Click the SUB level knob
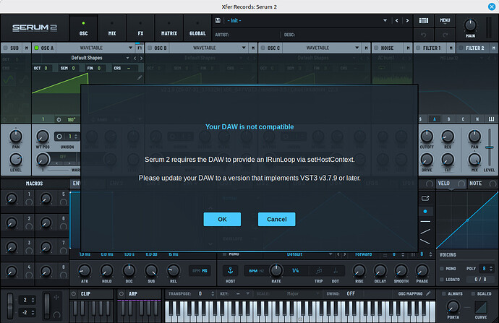The image size is (499, 323). pos(16,159)
